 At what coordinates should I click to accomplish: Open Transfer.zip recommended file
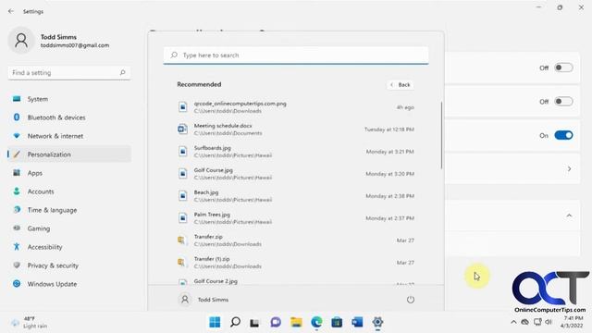click(x=296, y=240)
